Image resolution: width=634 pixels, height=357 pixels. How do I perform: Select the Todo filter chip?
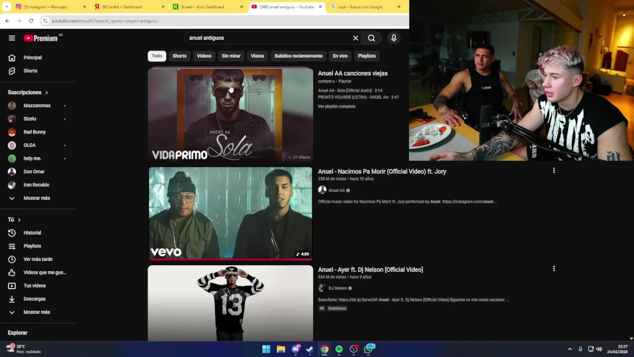click(x=157, y=56)
